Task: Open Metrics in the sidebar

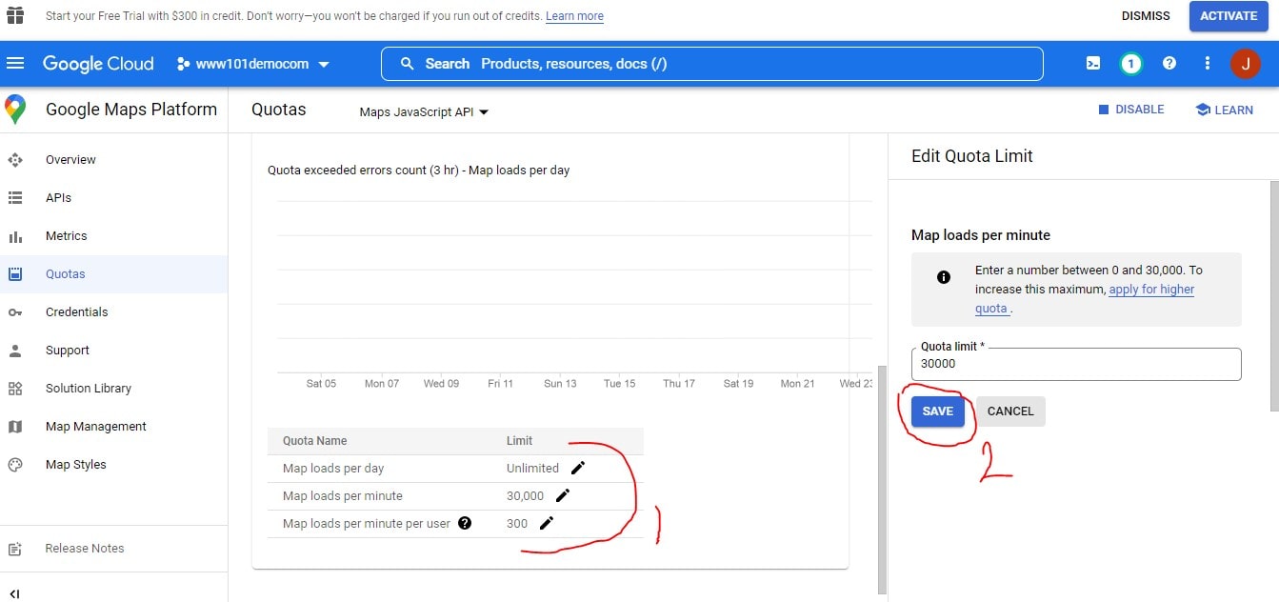Action: (x=66, y=236)
